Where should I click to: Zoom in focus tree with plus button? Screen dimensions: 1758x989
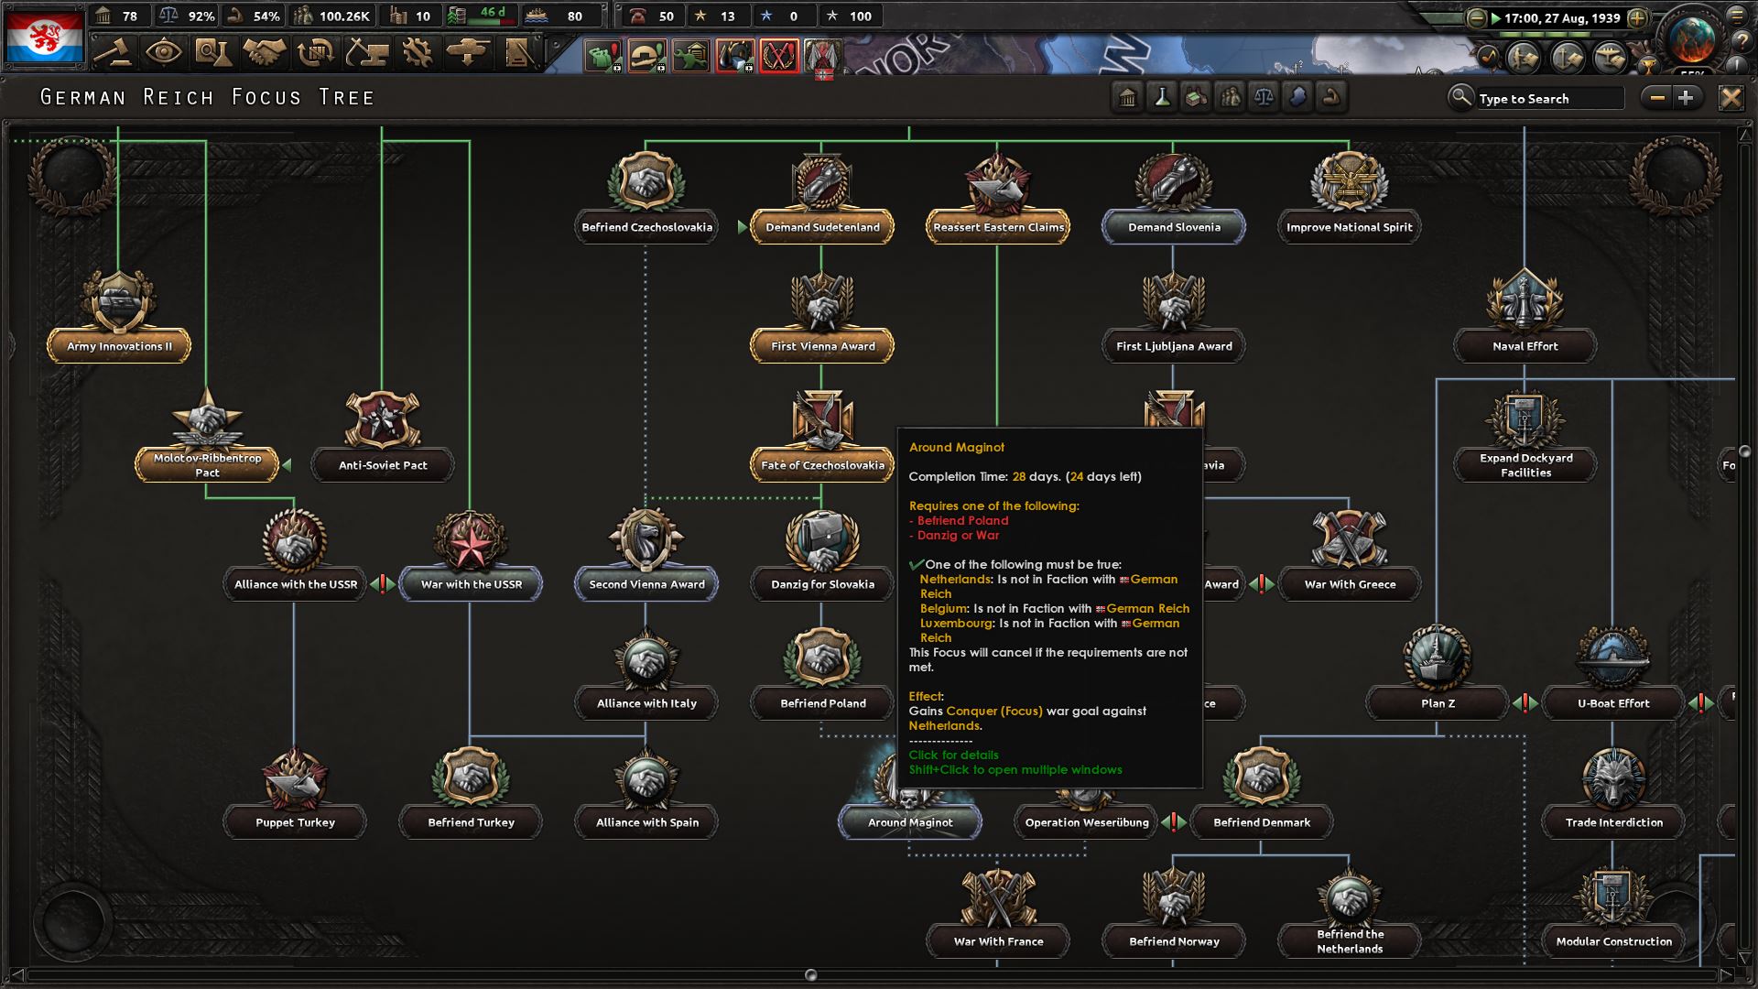click(x=1687, y=98)
